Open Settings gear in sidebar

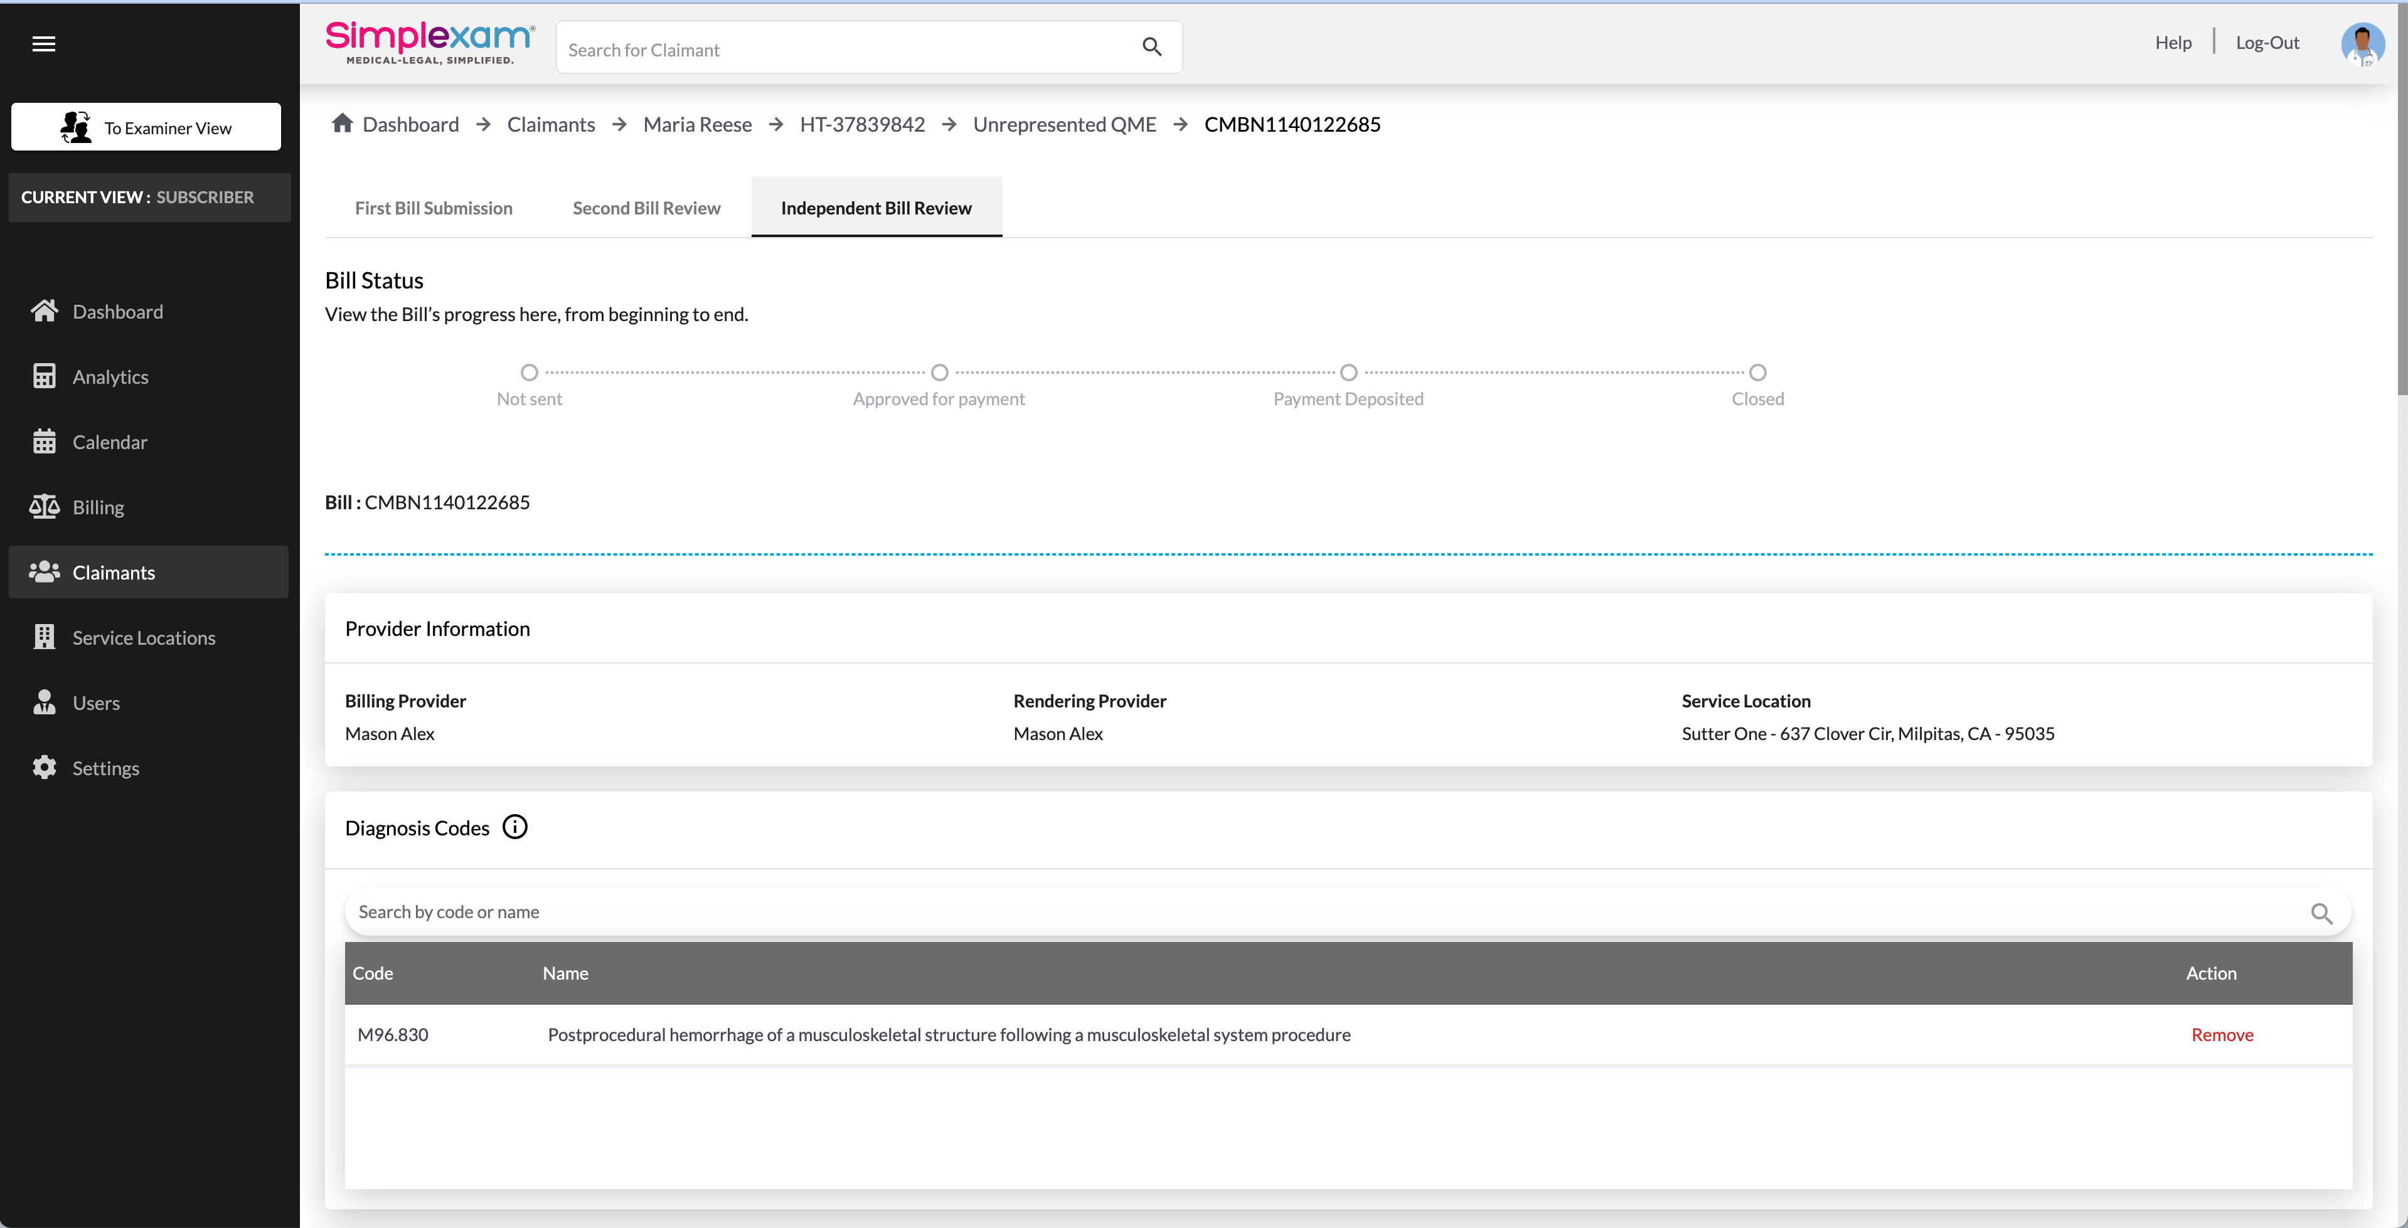coord(44,767)
